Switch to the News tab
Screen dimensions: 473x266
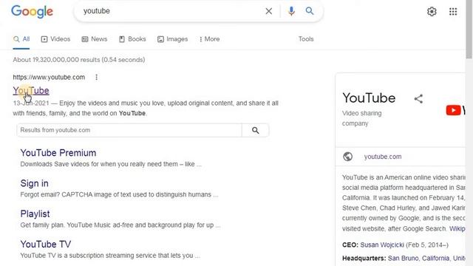(x=95, y=39)
